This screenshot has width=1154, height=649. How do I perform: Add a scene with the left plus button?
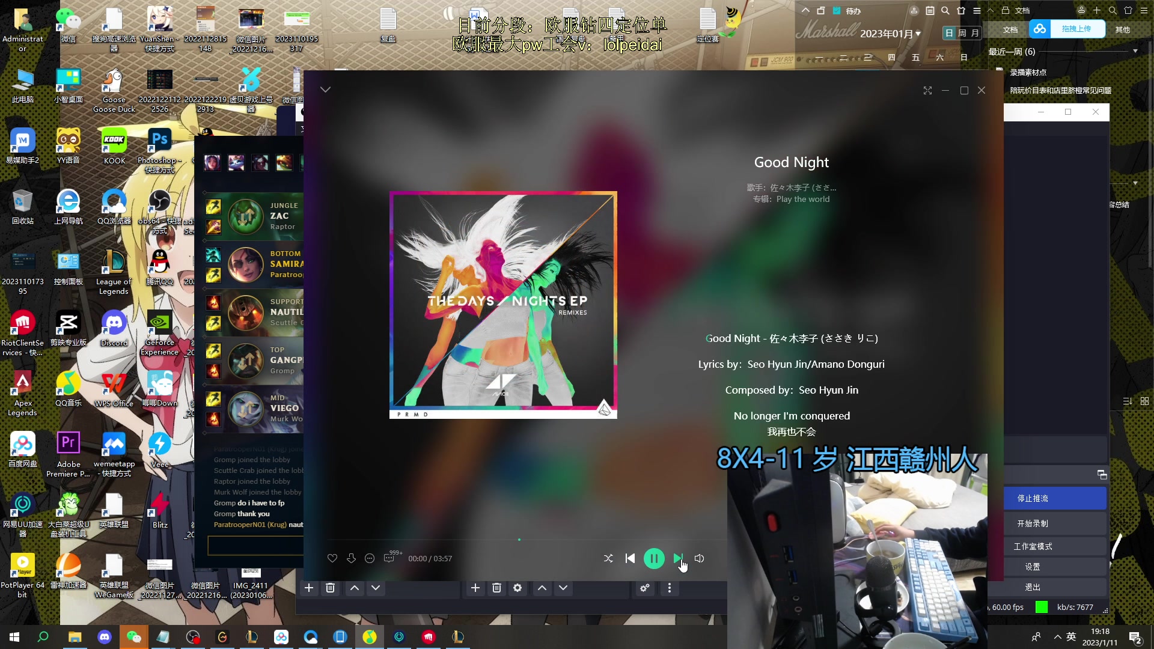click(309, 588)
